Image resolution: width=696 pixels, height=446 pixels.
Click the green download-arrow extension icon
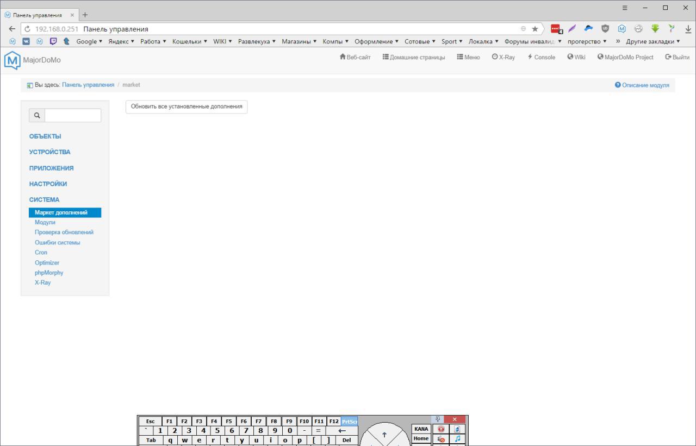click(655, 29)
